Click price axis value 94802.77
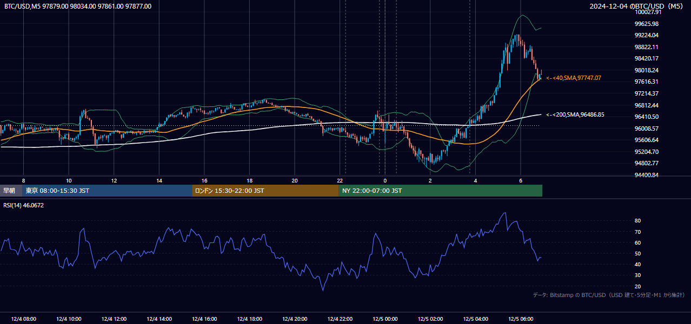The width and height of the screenshot is (691, 324). [x=647, y=163]
